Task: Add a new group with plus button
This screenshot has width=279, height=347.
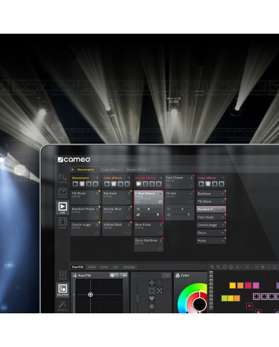Action: pyautogui.click(x=72, y=170)
